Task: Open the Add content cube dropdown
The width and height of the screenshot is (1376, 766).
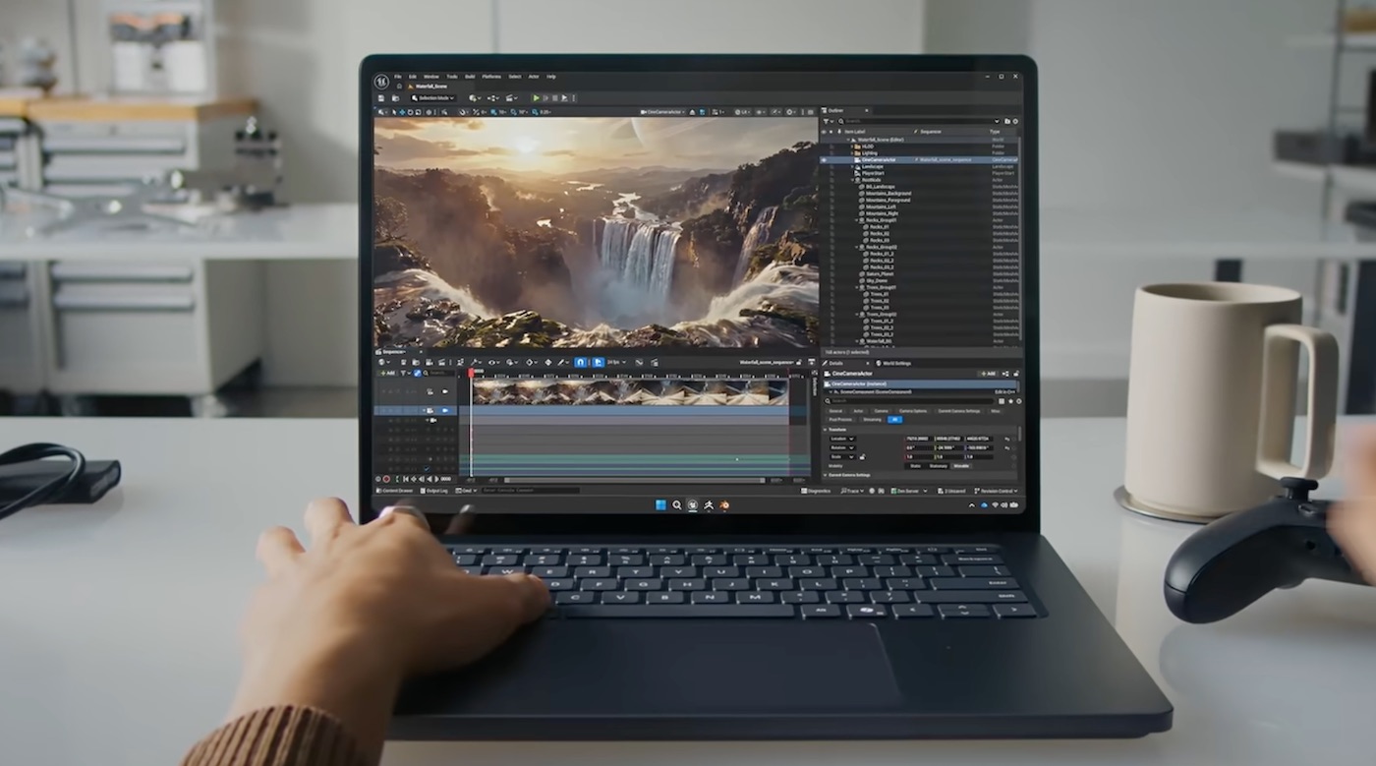Action: (x=475, y=98)
